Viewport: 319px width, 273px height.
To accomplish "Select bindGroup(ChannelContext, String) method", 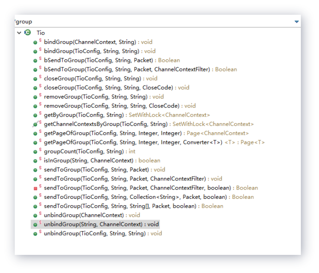I will 98,42.
